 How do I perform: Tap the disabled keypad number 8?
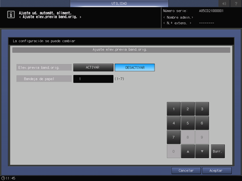click(x=188, y=137)
